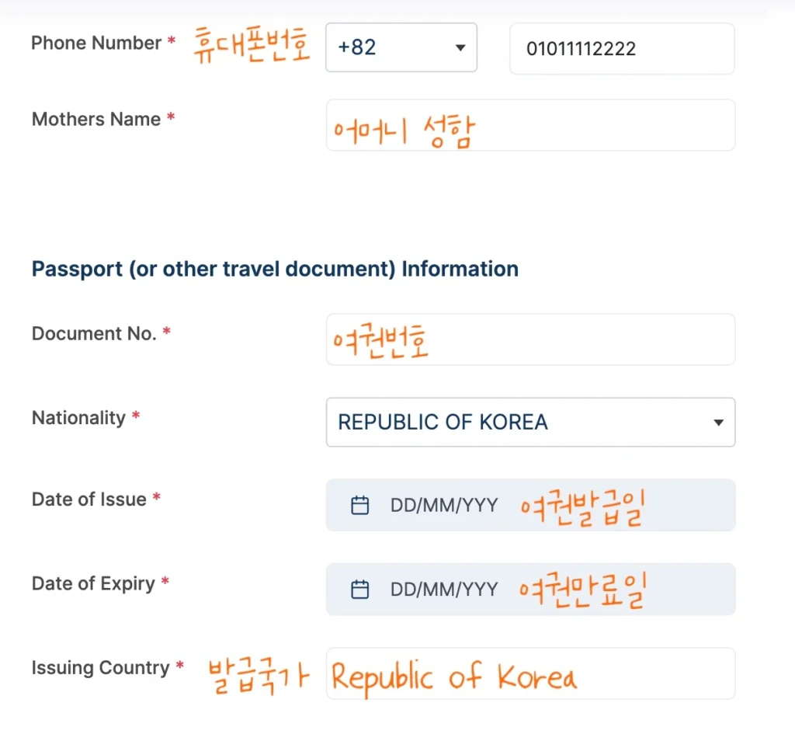Click the Nationality label
The height and width of the screenshot is (755, 795).
pyautogui.click(x=78, y=418)
